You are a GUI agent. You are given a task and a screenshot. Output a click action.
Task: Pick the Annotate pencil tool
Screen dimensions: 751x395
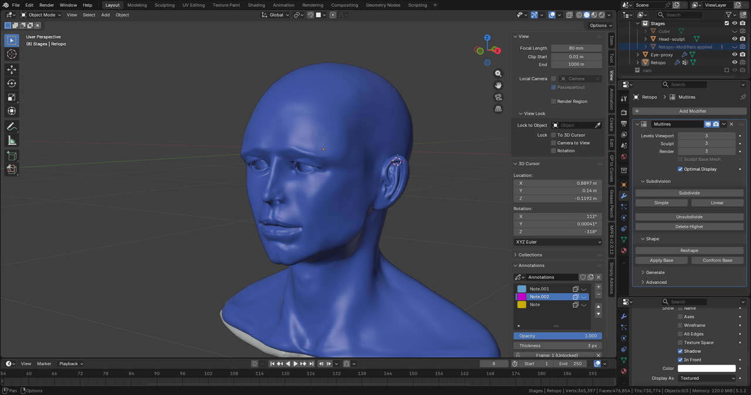click(12, 127)
